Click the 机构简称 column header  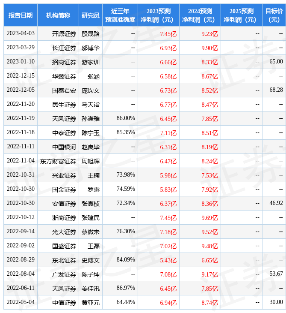click(58, 15)
